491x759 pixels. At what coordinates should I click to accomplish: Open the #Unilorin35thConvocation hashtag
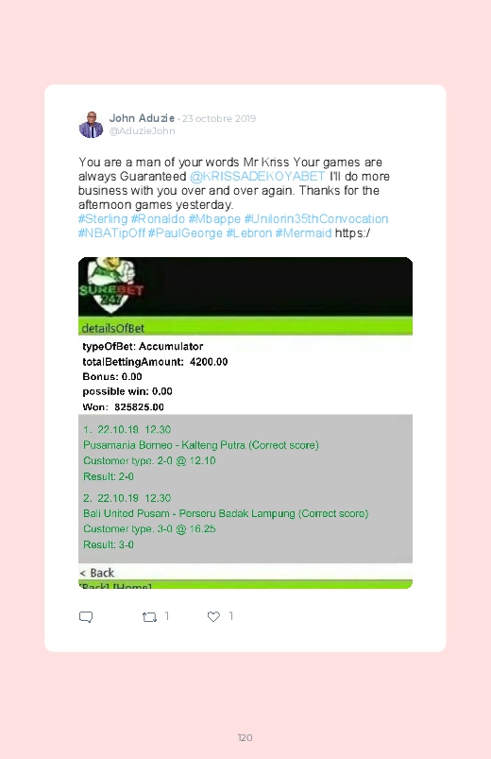pyautogui.click(x=316, y=218)
